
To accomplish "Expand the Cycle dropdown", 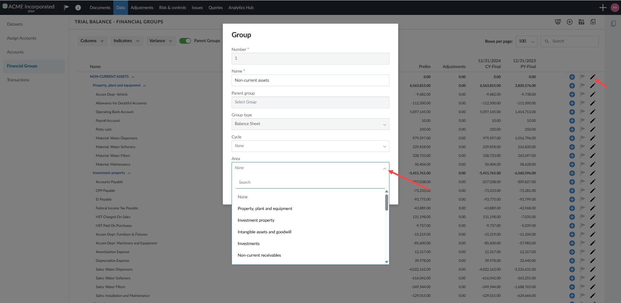I will coord(310,146).
